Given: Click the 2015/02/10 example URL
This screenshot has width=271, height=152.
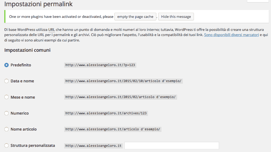Looking at the screenshot, I should point(123,81).
